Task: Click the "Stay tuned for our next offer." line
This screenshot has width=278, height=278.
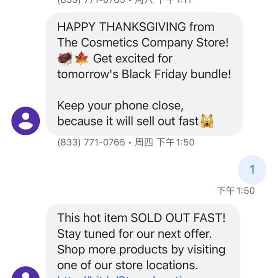Action: point(134,234)
